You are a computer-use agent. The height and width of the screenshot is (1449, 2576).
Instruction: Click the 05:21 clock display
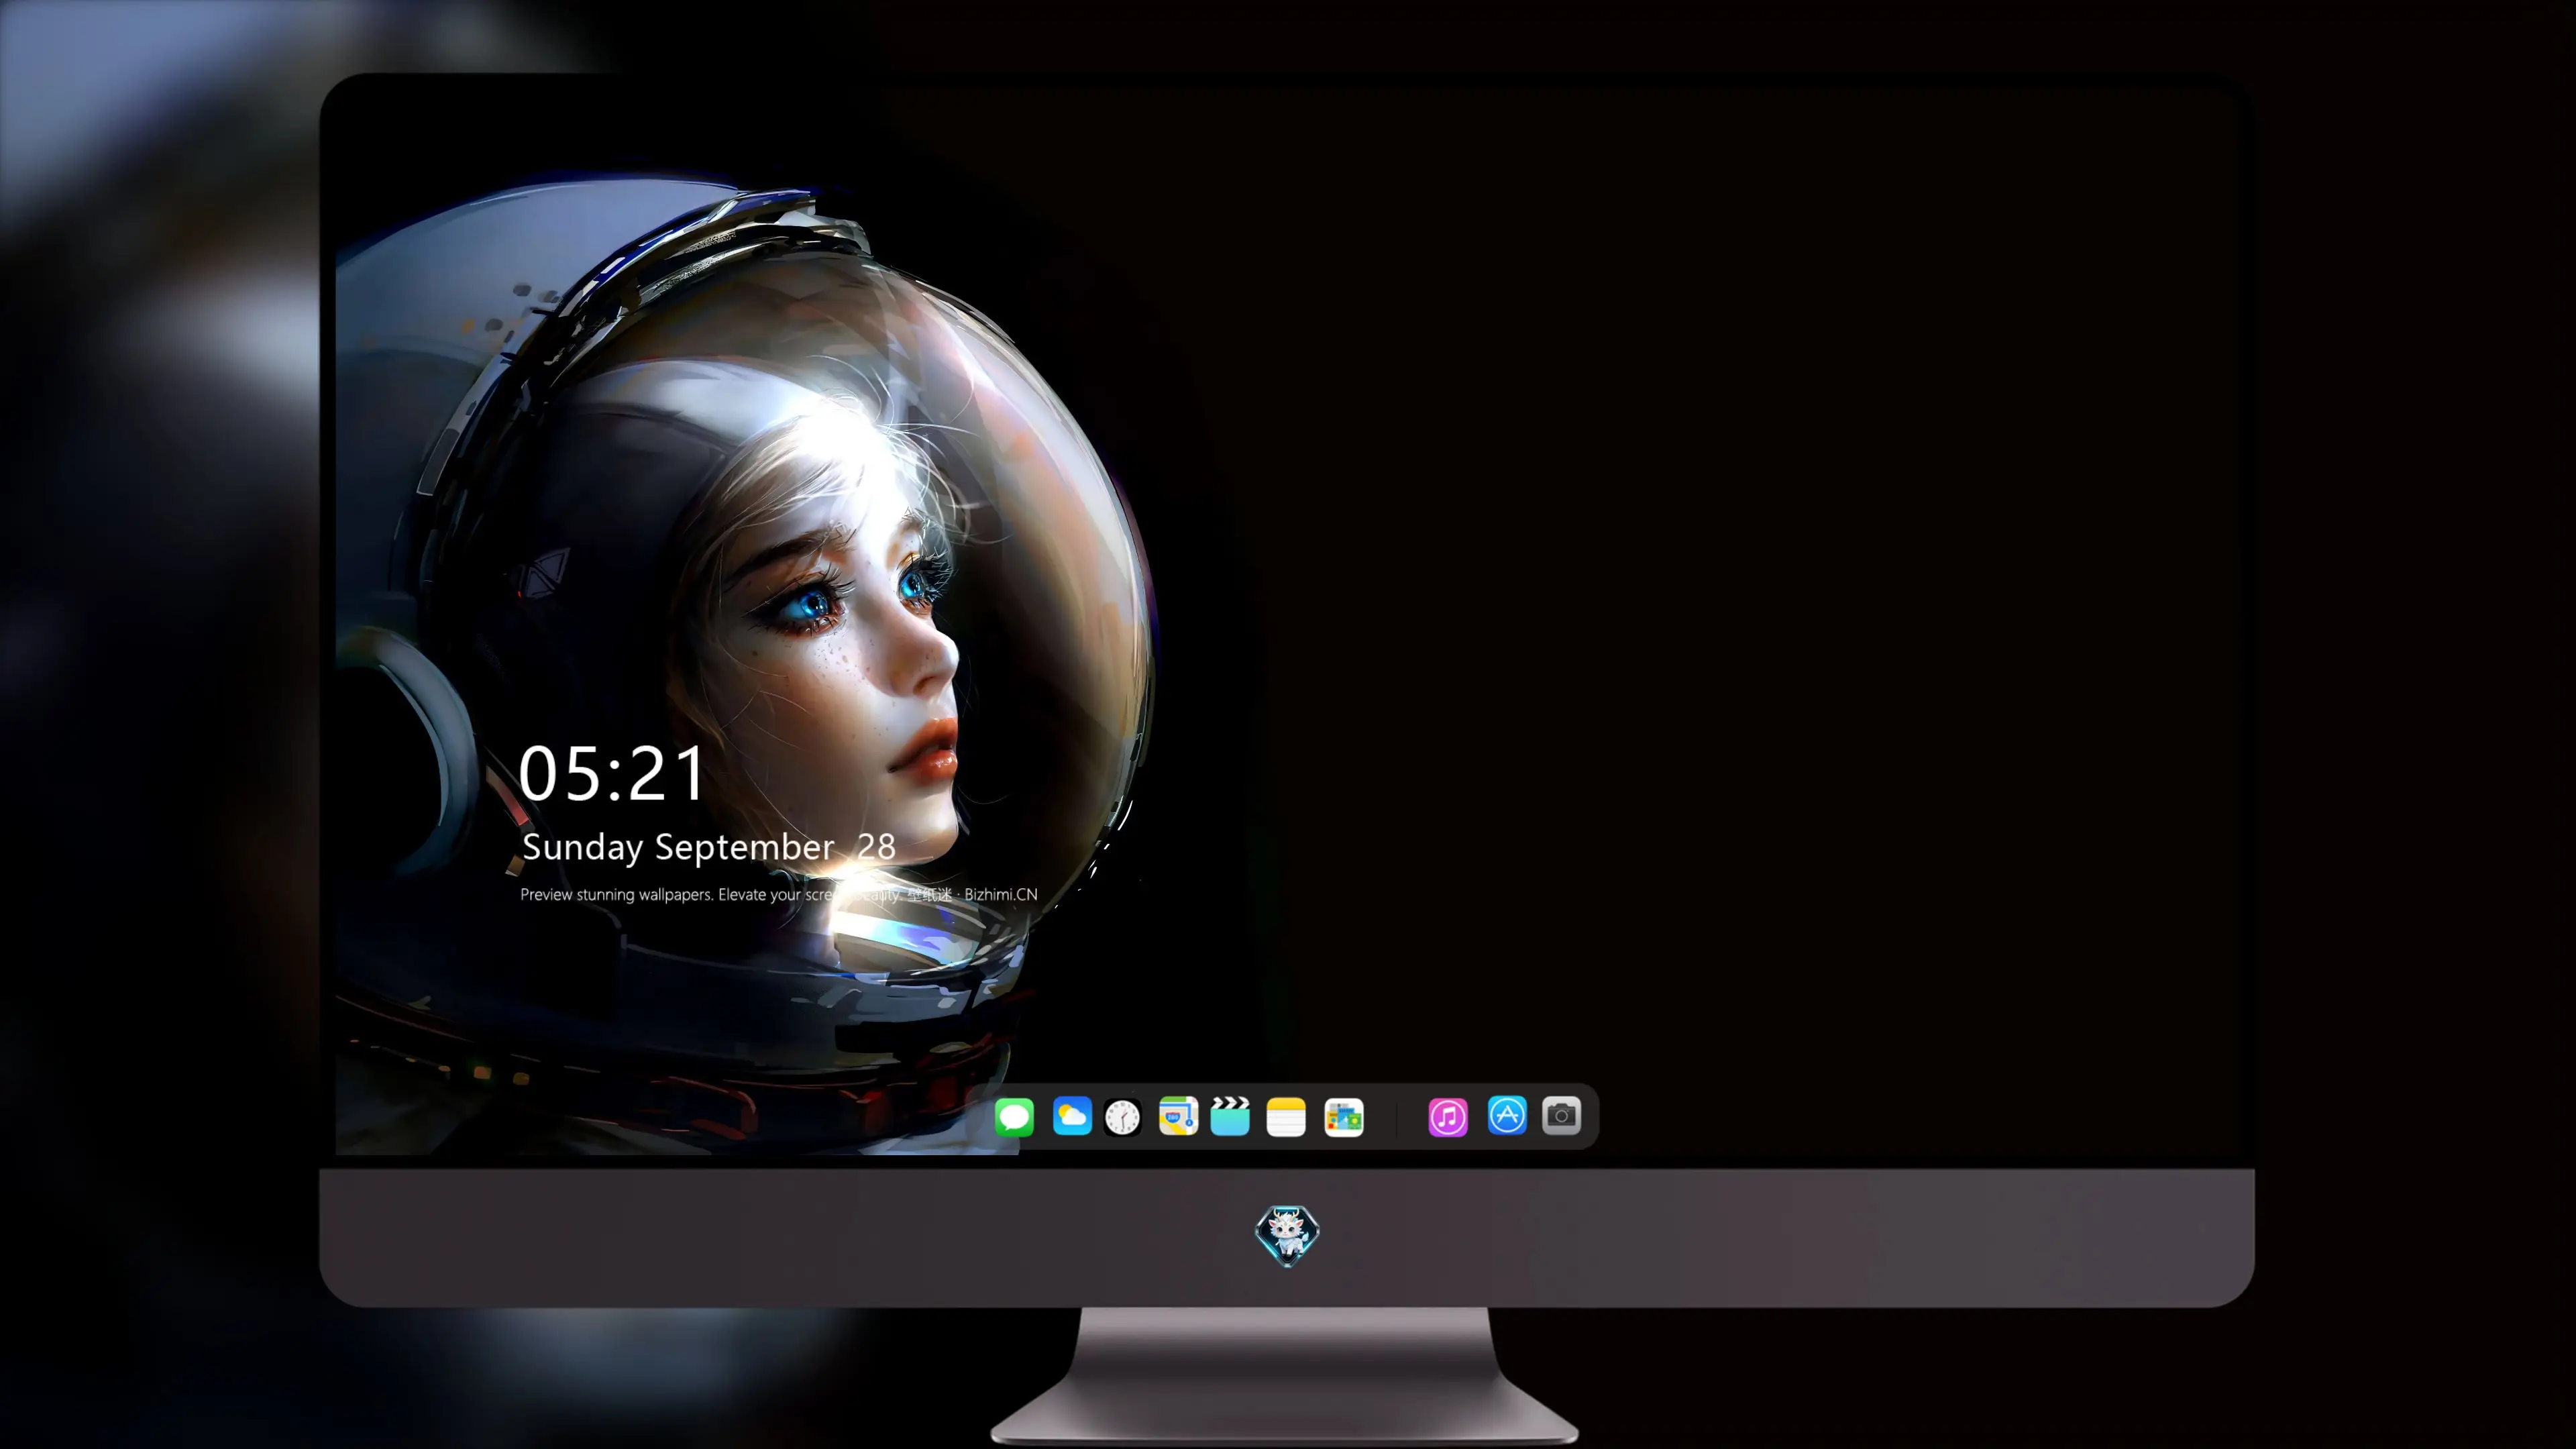pyautogui.click(x=612, y=774)
